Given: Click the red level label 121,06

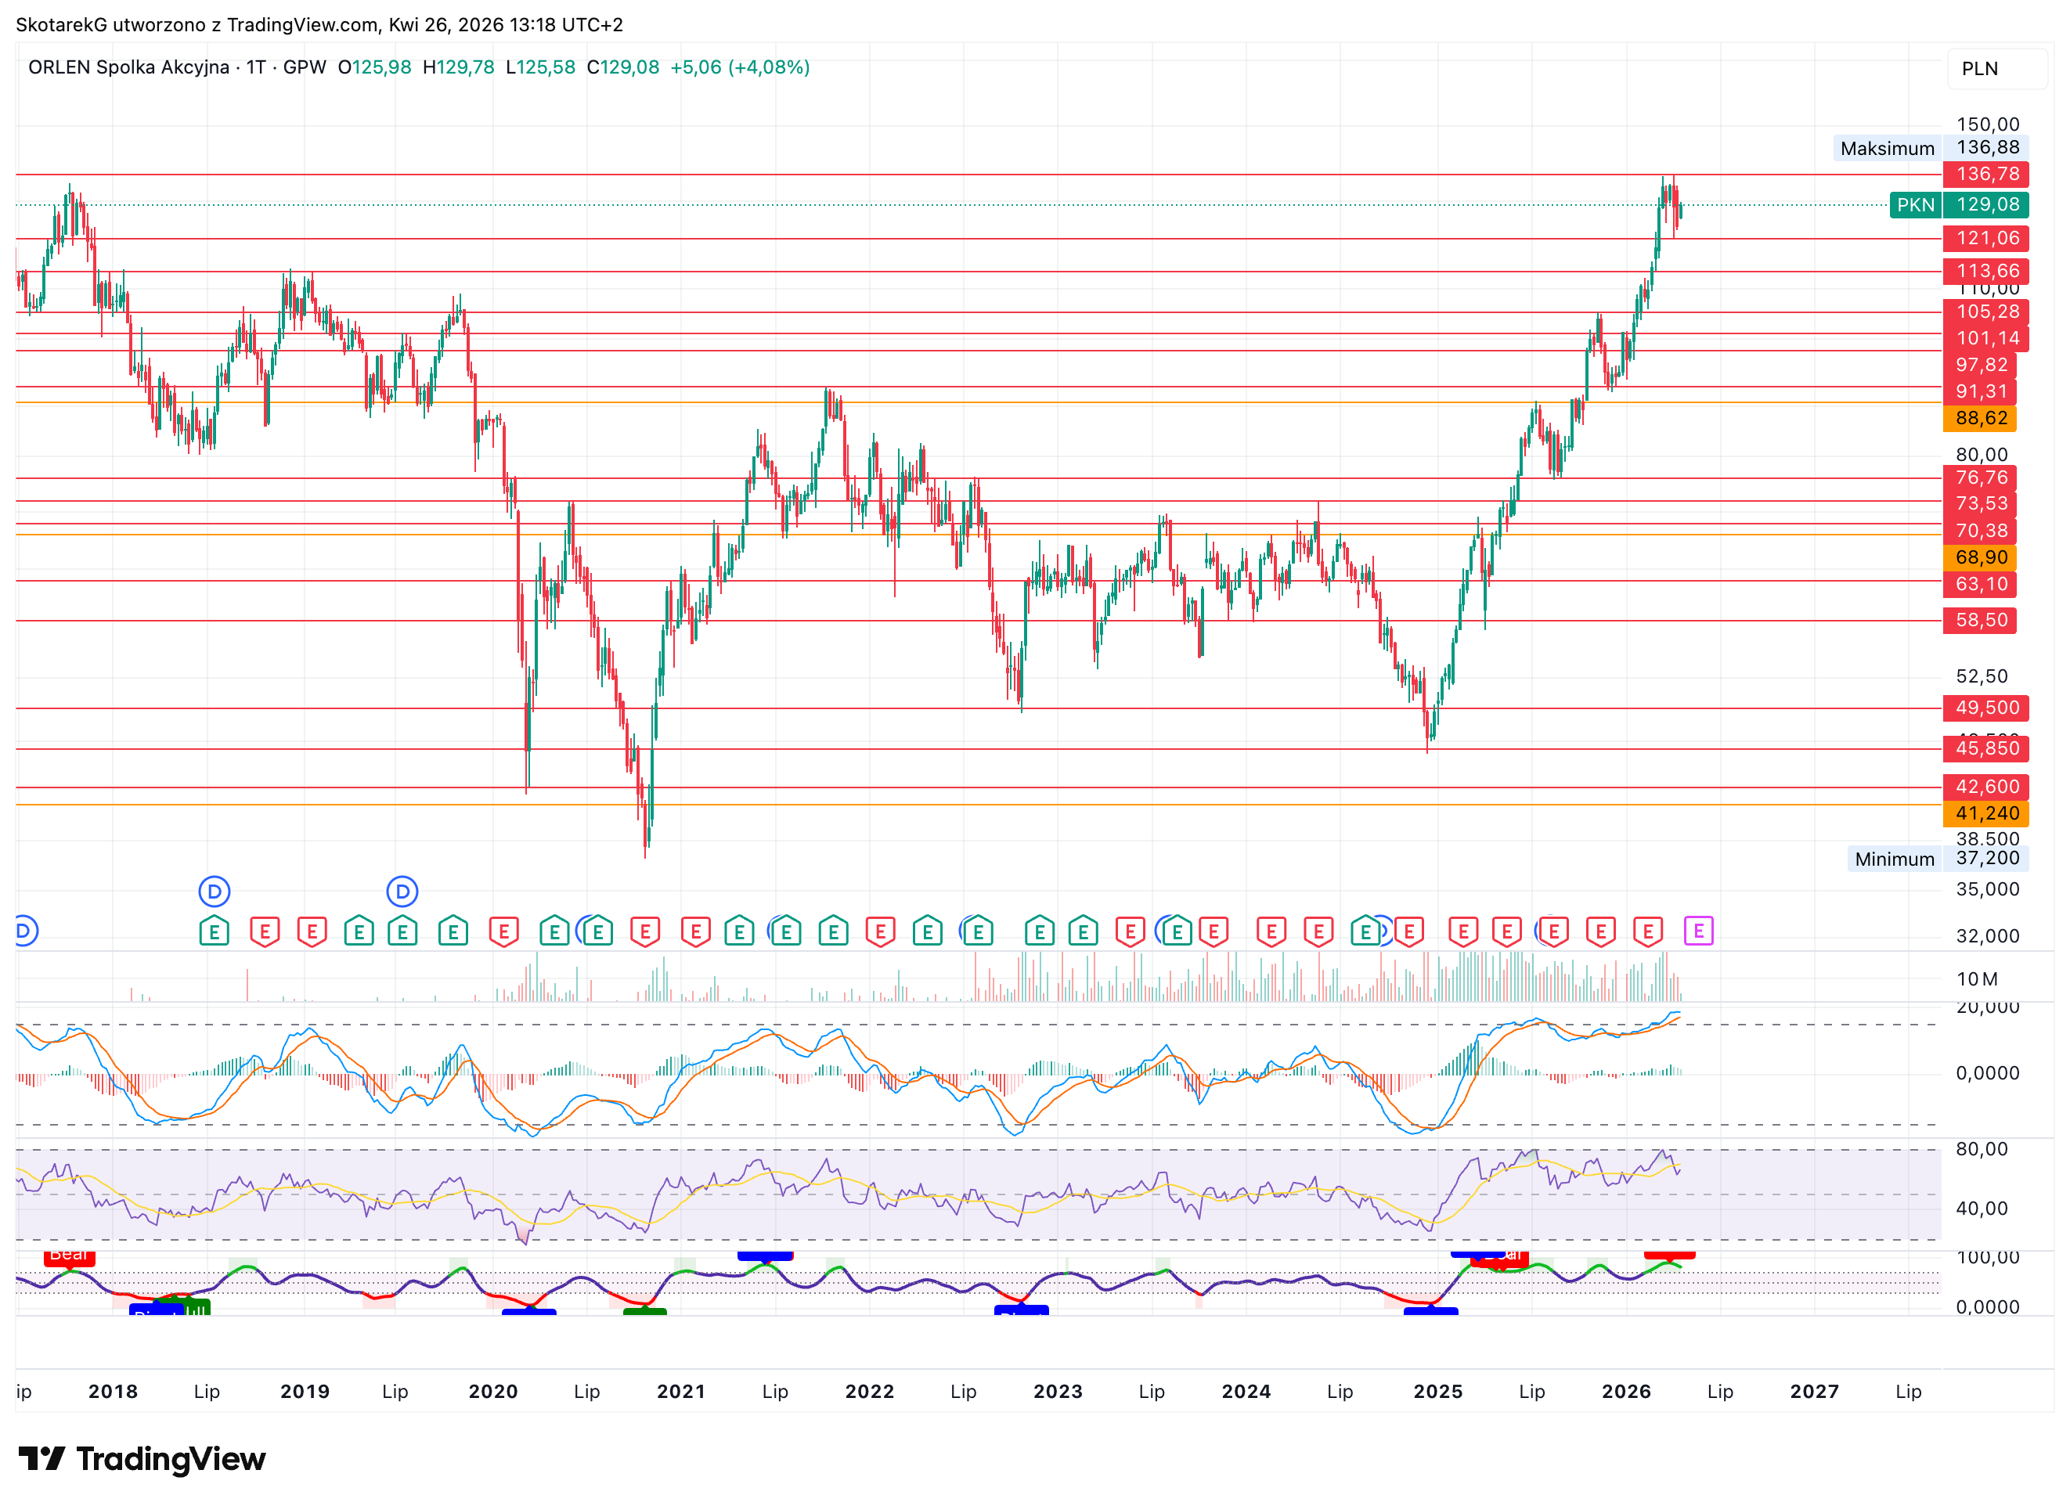Looking at the screenshot, I should (1986, 238).
